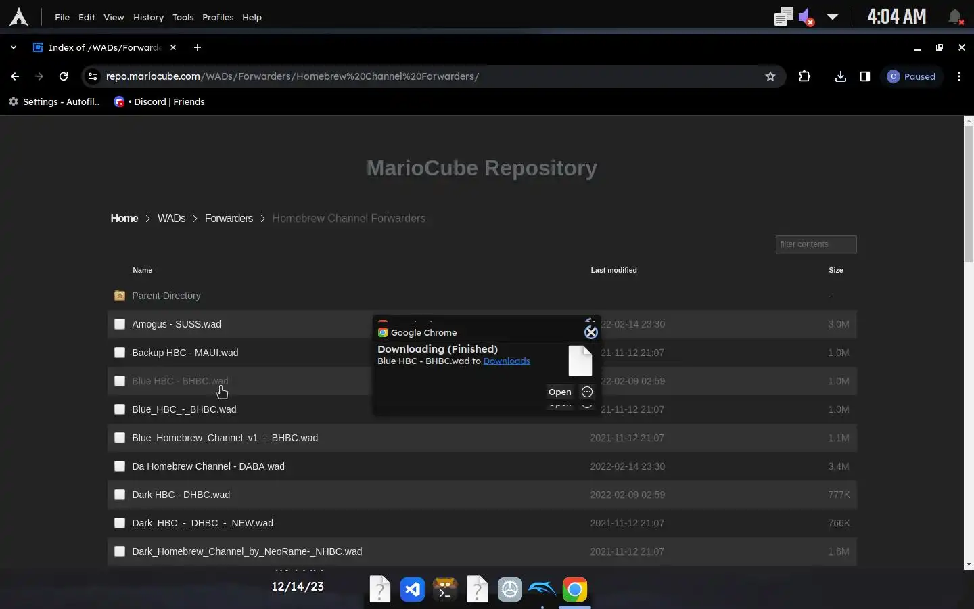Open the Profiles menu
Image resolution: width=974 pixels, height=609 pixels.
pos(218,17)
